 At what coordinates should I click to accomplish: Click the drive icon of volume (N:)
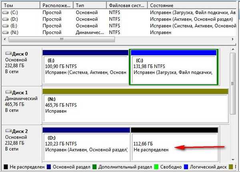click(6, 32)
